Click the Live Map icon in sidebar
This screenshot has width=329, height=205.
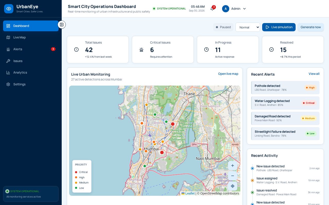click(x=8, y=37)
